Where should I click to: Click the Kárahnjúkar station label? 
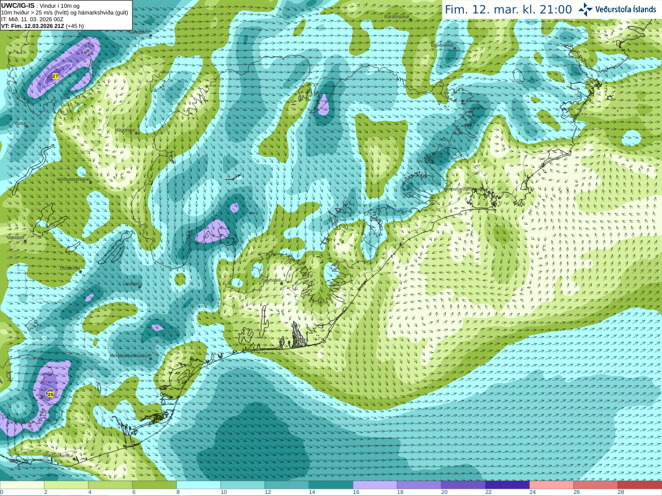point(397,17)
